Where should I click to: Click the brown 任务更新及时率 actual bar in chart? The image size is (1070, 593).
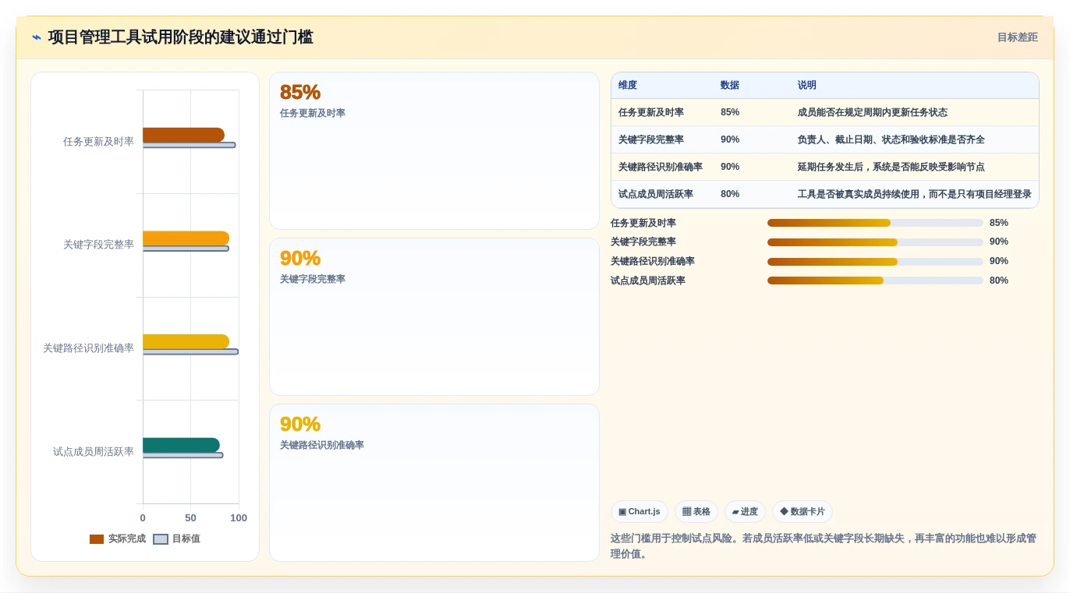[x=183, y=135]
